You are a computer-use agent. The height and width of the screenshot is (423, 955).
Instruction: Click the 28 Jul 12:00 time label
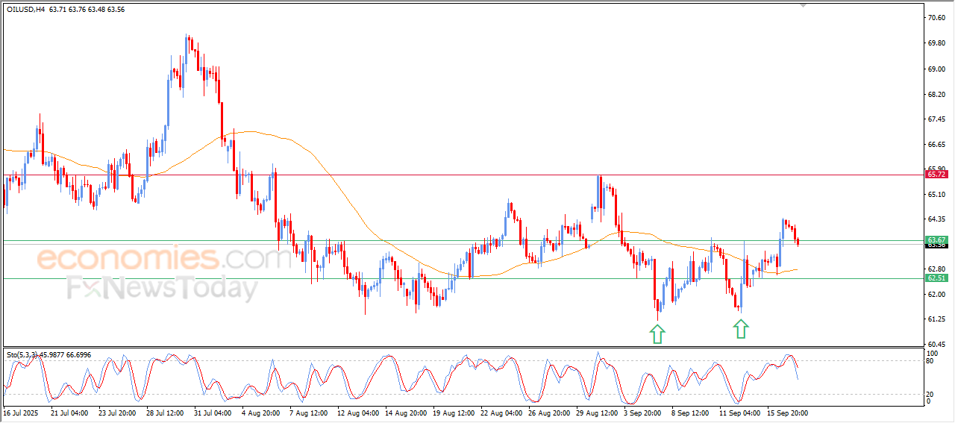165,413
